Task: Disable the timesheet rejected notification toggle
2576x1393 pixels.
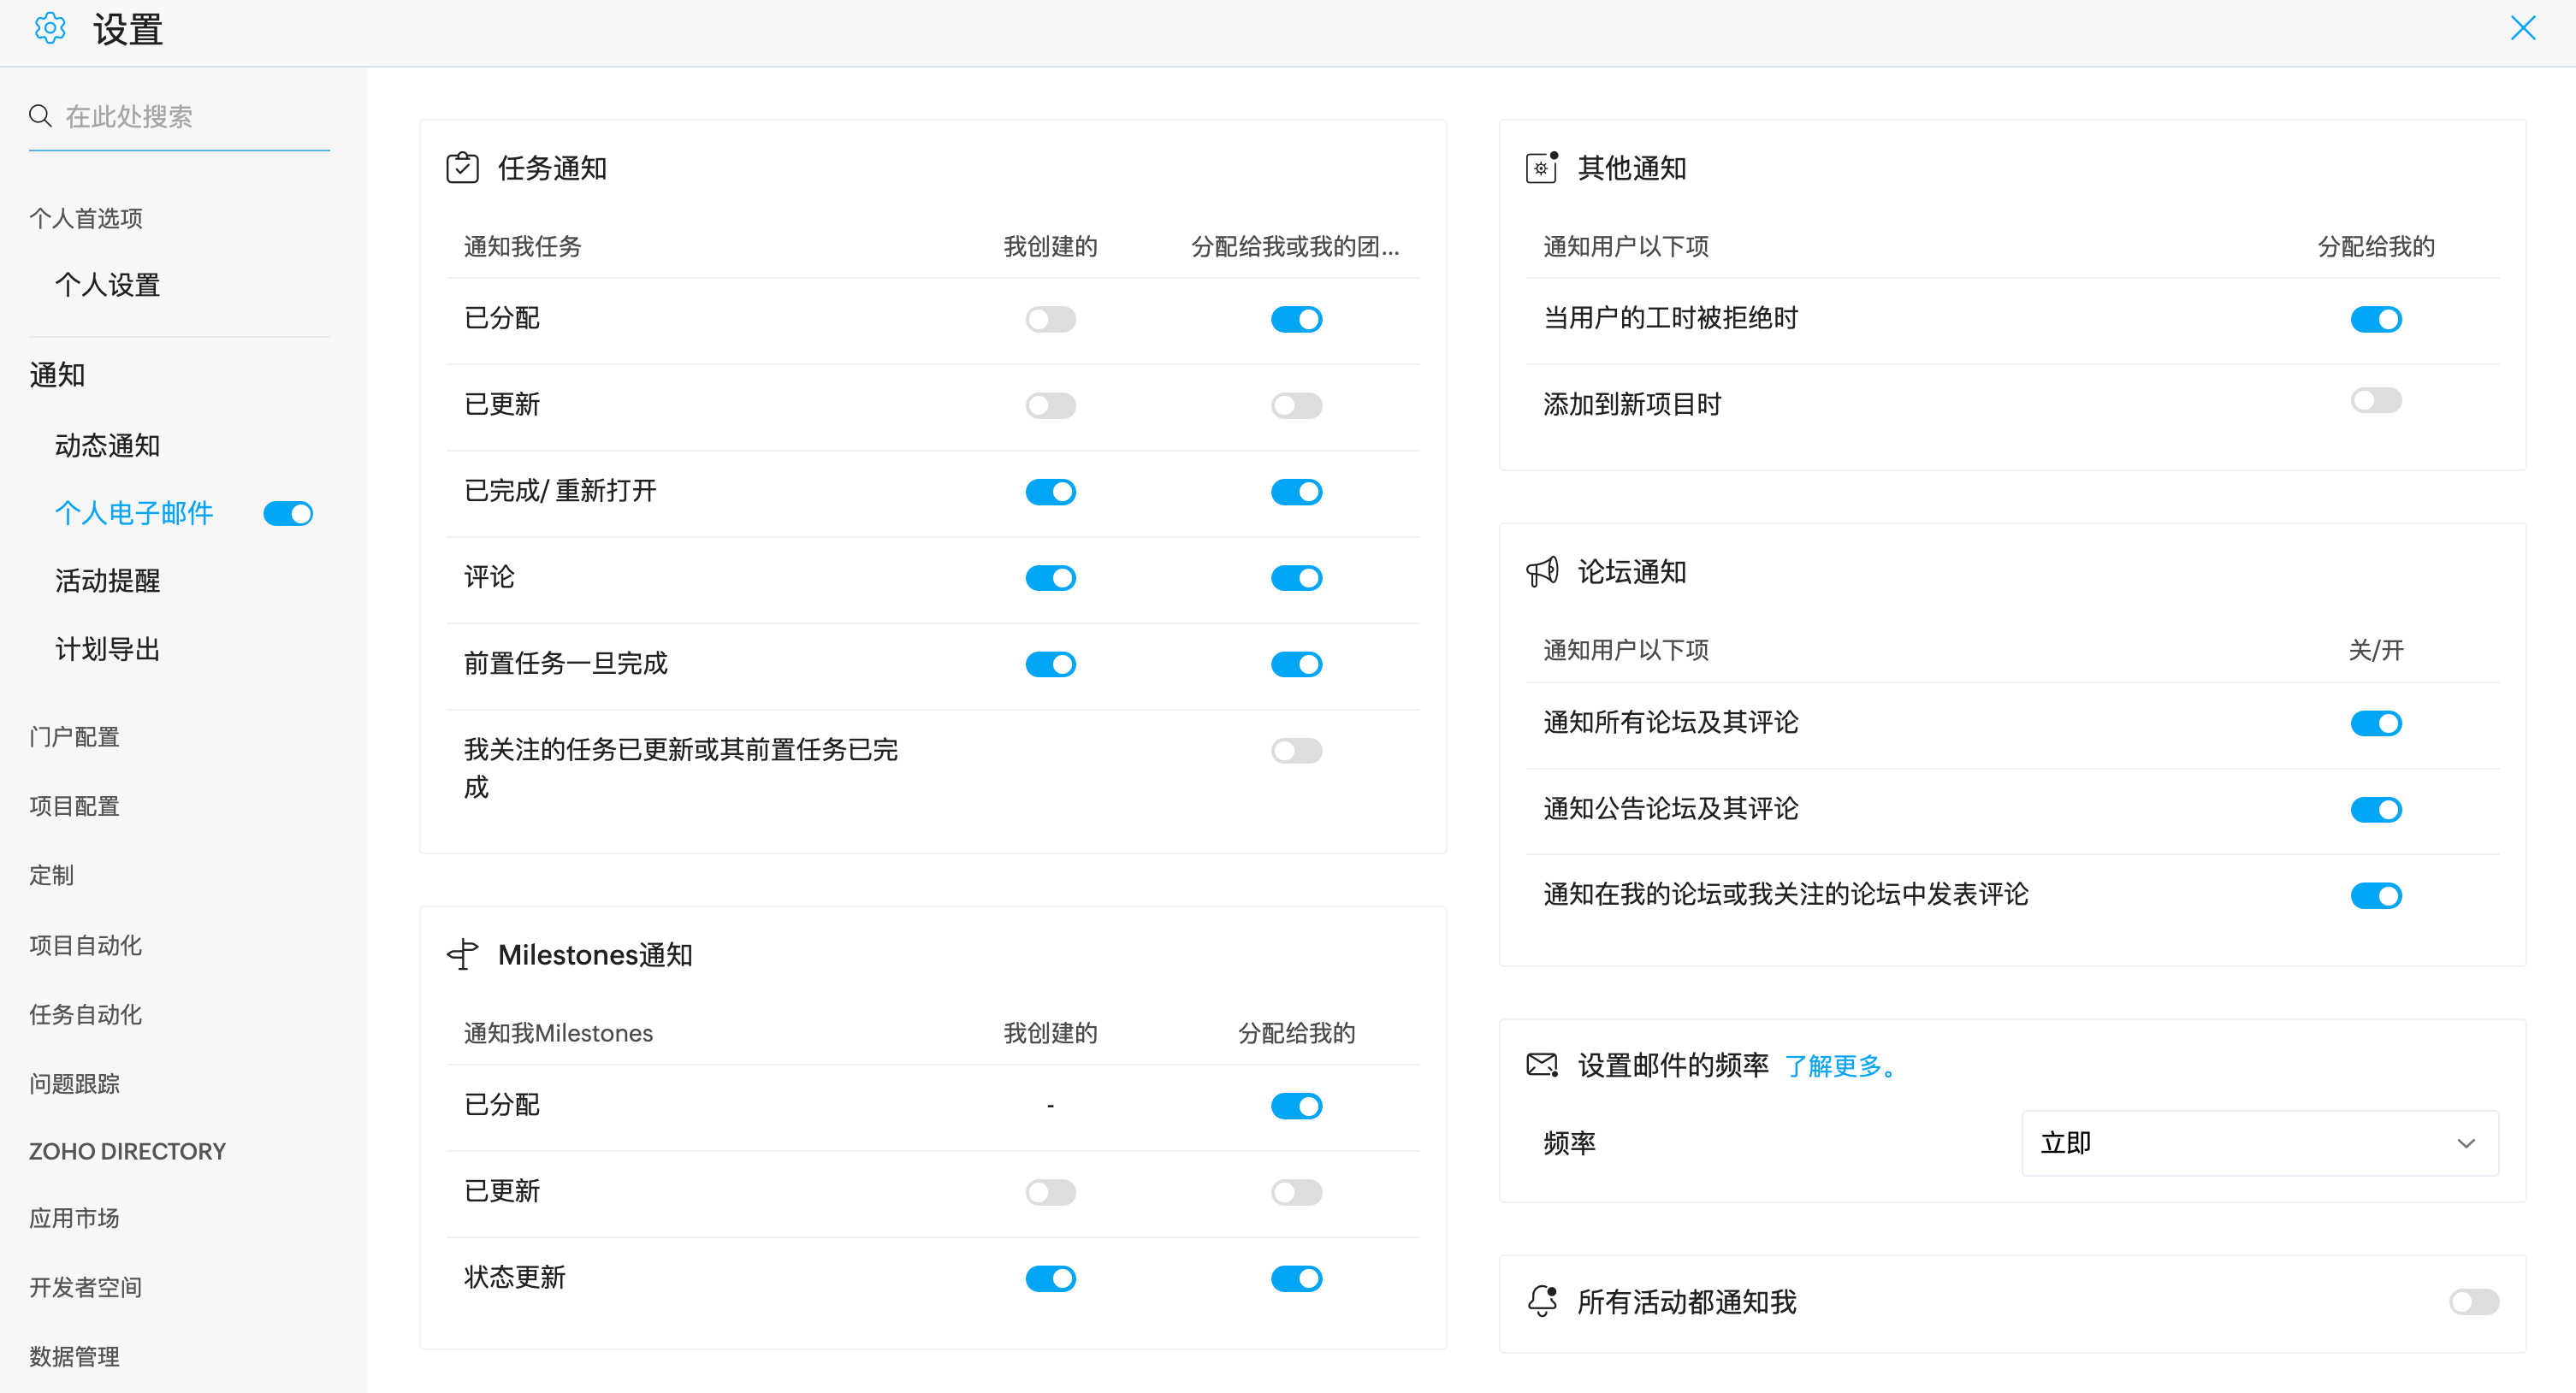Action: click(2376, 319)
